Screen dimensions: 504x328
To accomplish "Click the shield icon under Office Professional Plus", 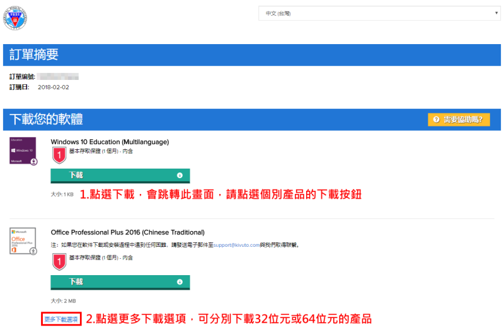I will 59,261.
